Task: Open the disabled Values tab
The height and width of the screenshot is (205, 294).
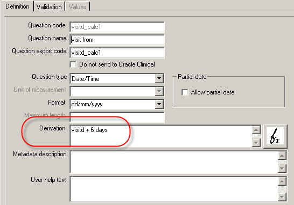Action: pos(78,7)
